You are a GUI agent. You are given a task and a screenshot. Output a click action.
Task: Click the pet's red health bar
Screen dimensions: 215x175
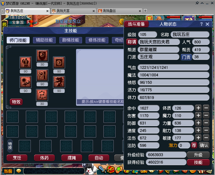(x=173, y=17)
